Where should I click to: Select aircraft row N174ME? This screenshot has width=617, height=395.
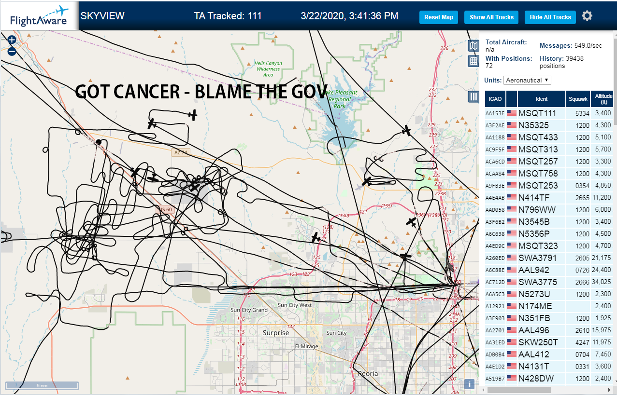(549, 306)
